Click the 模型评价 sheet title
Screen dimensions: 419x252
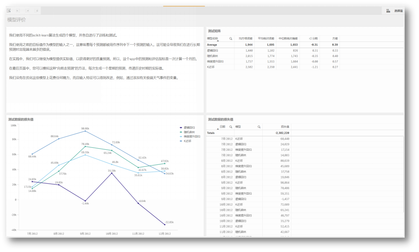coord(17,20)
